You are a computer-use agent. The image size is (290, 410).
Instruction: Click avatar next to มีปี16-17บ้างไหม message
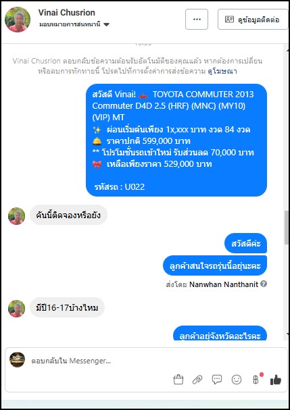click(16, 309)
